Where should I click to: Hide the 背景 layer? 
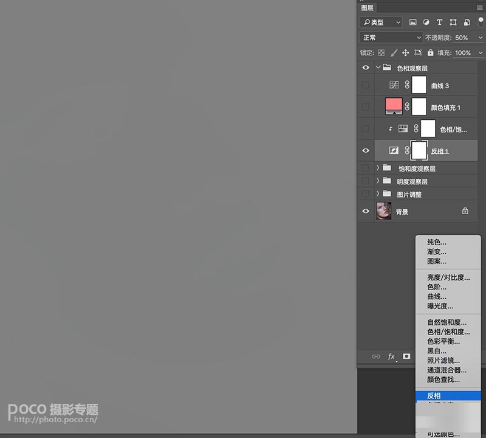(366, 211)
